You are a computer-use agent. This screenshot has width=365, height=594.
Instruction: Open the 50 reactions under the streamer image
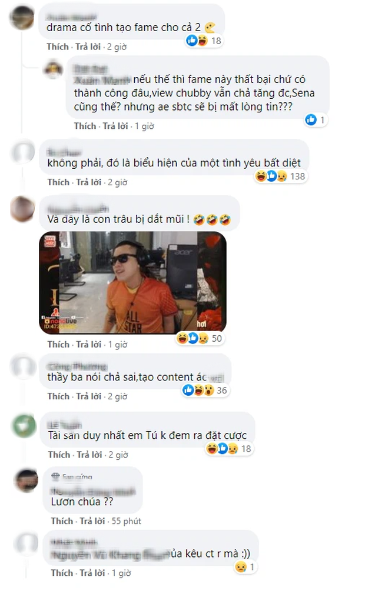point(200,338)
